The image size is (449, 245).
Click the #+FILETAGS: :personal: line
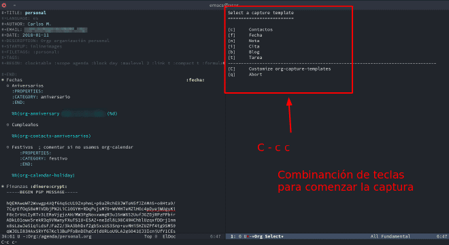pos(31,52)
